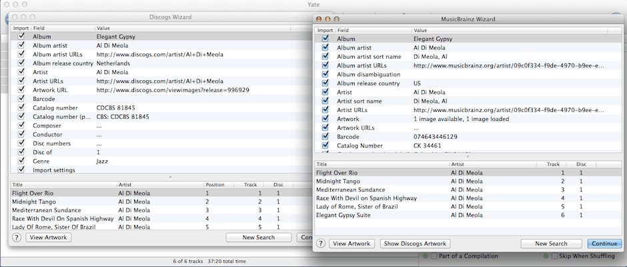Check Part of a Compilation option
This screenshot has height=267, width=627.
click(434, 256)
